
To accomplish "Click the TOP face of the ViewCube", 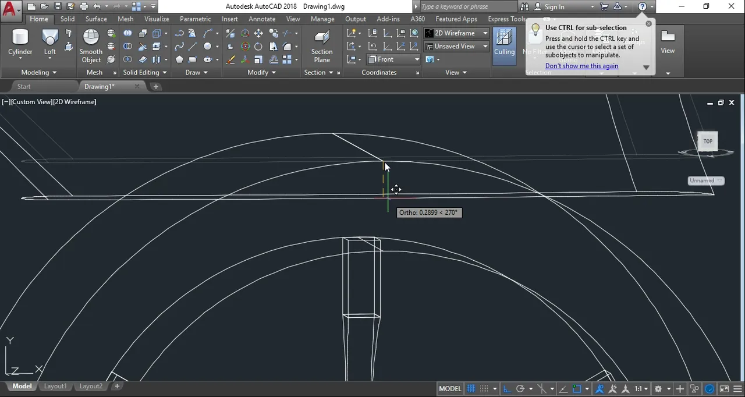I will tap(708, 141).
